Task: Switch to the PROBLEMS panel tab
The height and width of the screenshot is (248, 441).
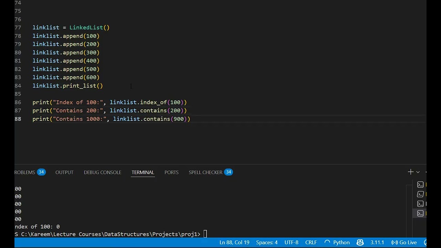Action: [25, 172]
